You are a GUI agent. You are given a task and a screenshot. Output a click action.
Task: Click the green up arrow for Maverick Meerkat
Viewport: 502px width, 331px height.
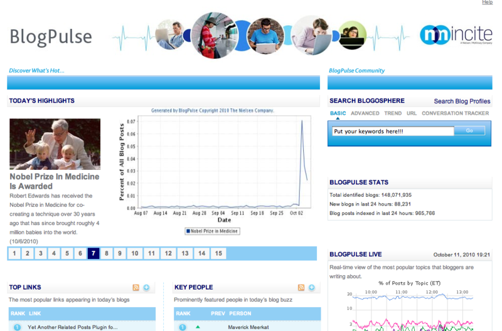(198, 327)
